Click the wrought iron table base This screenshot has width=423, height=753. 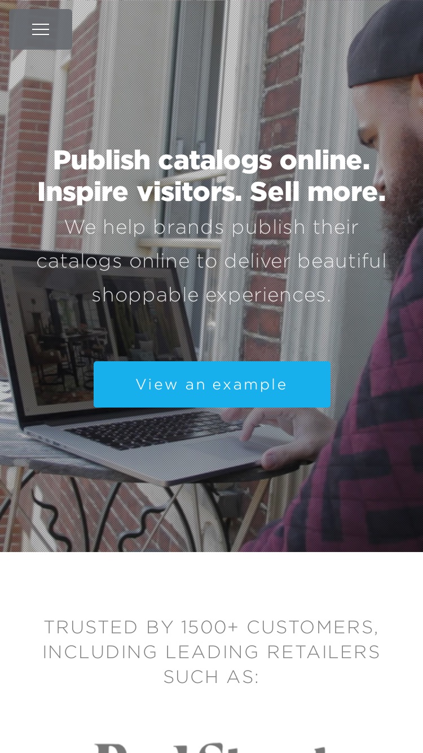113,514
